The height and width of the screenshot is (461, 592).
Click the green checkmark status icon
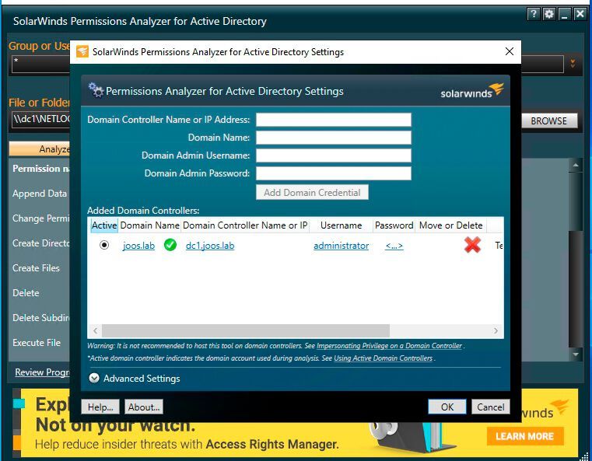[170, 245]
